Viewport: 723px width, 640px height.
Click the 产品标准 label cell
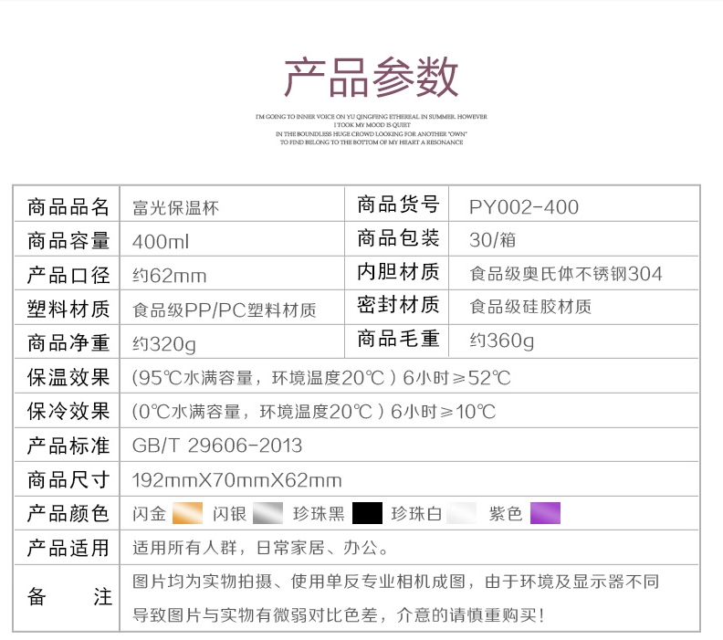[x=68, y=446]
